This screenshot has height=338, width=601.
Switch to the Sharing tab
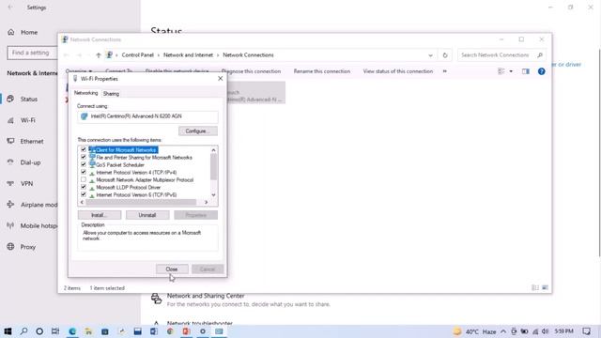coord(111,94)
